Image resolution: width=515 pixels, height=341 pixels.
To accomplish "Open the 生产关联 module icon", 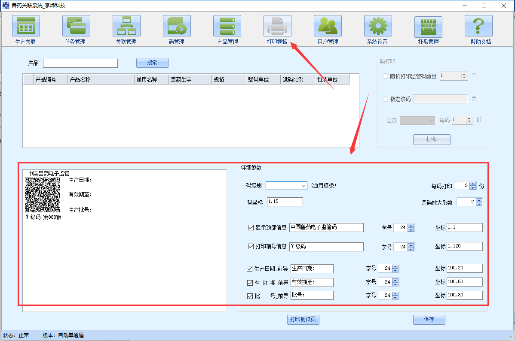I will [x=26, y=26].
